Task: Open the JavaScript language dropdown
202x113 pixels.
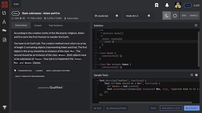Action: click(x=106, y=16)
